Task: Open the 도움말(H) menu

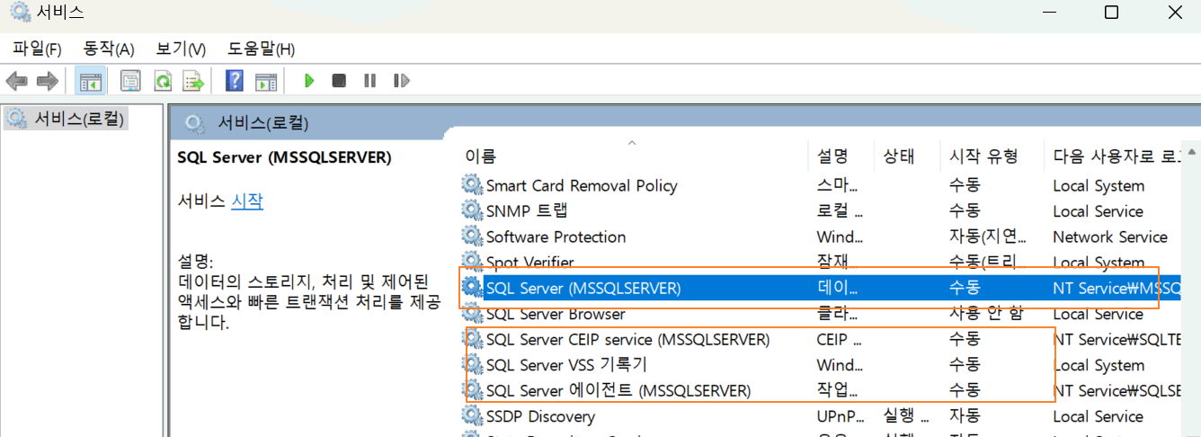Action: click(x=261, y=49)
